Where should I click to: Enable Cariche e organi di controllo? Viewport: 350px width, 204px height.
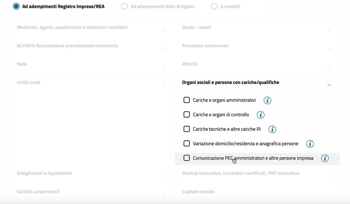coord(186,114)
